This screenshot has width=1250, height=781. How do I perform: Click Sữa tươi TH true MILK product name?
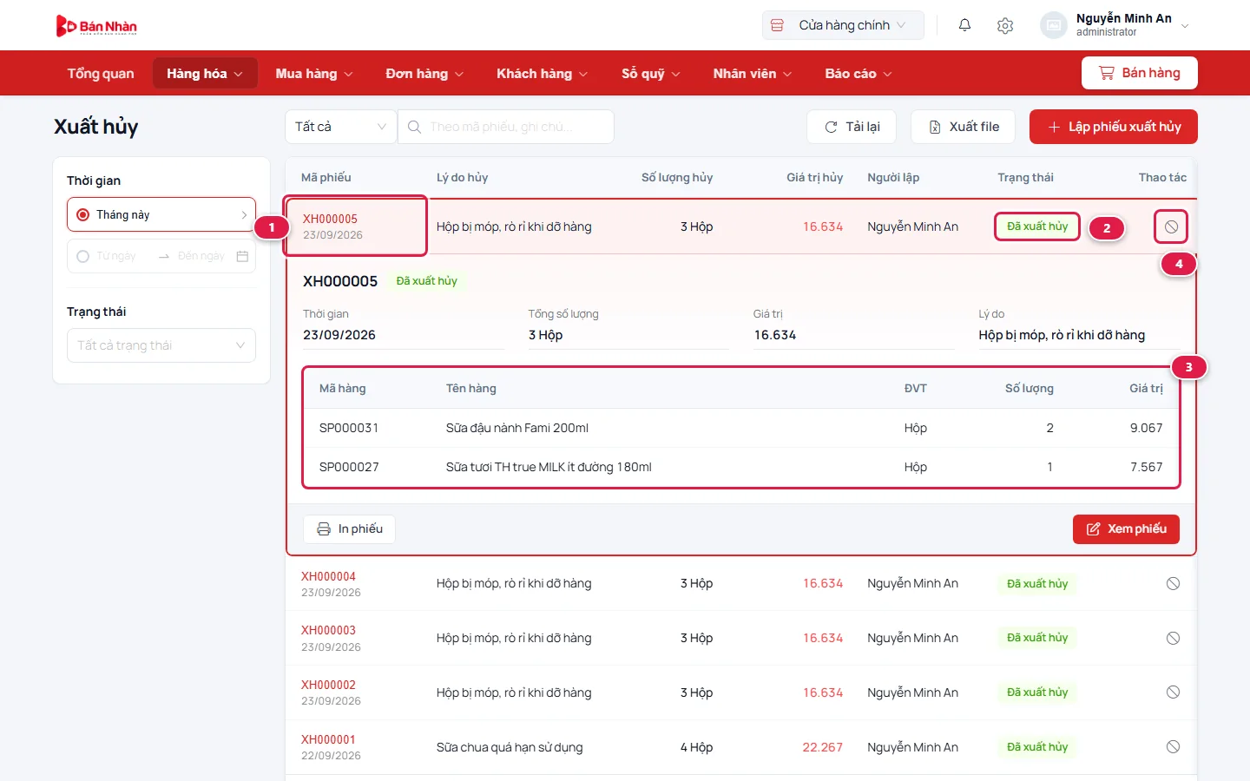(549, 467)
